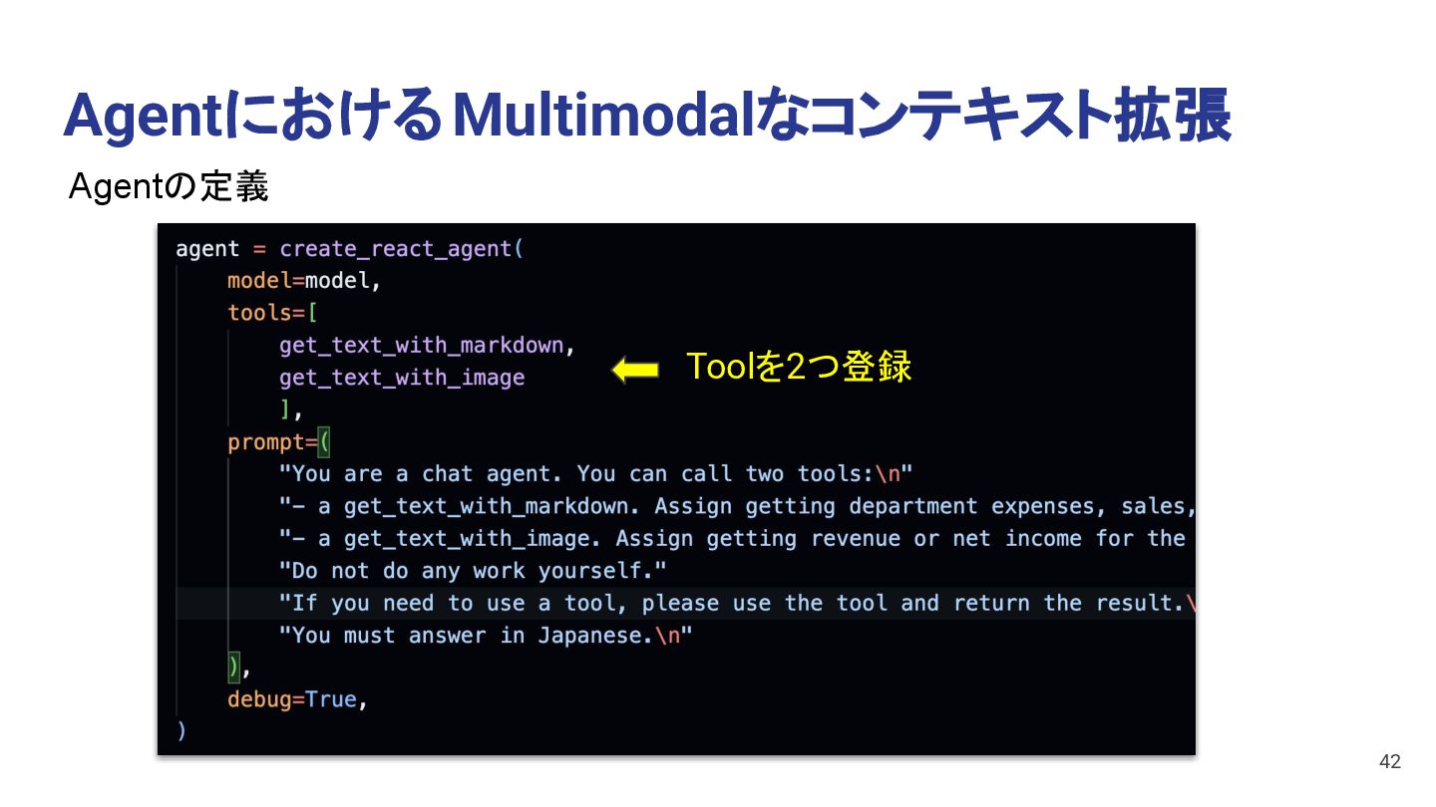
Task: Click the "You are a chat agent" string
Action: click(596, 474)
